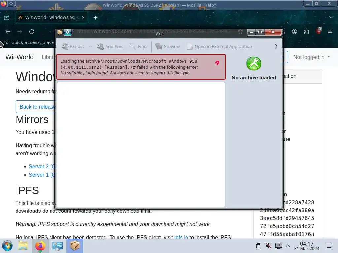Expand the Extract dropdown arrow

(x=90, y=46)
